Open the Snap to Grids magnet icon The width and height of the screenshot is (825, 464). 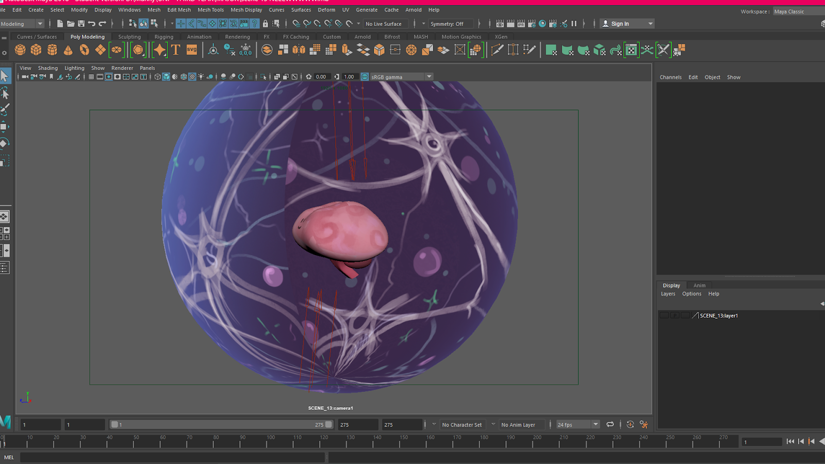(x=295, y=24)
